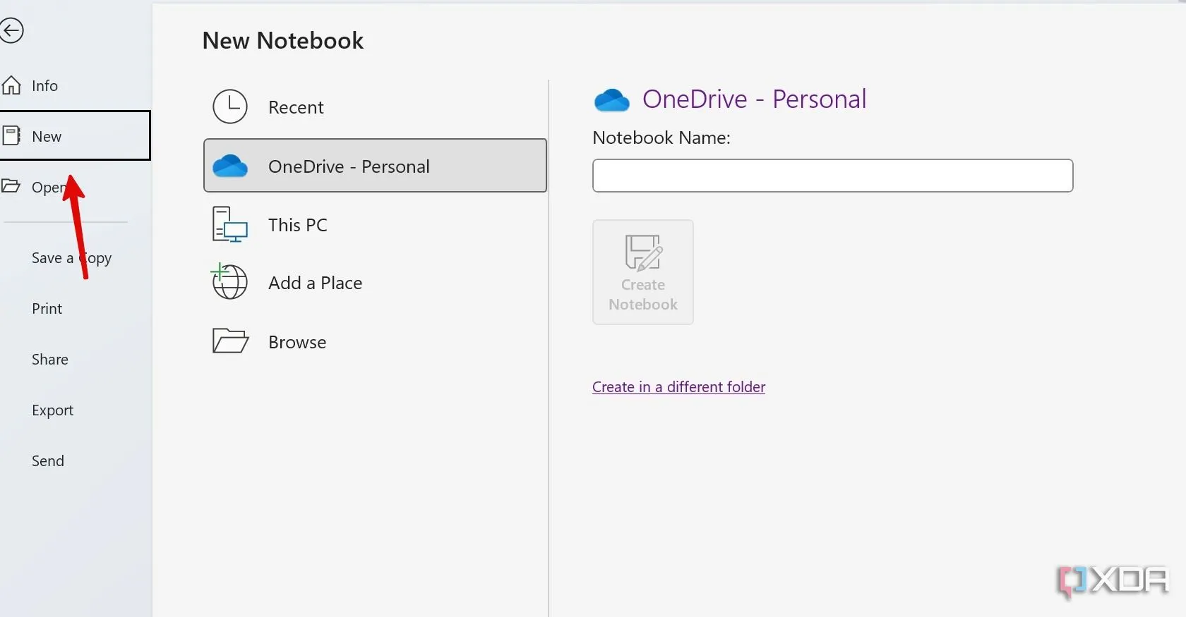Click the New notebook icon in sidebar
The height and width of the screenshot is (617, 1186).
click(11, 135)
